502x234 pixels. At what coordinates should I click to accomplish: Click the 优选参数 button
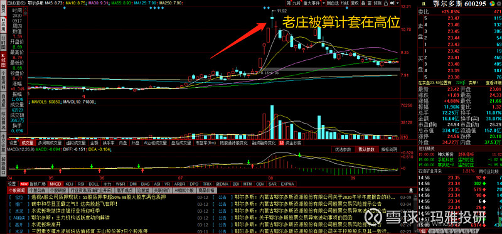pyautogui.click(x=343, y=149)
